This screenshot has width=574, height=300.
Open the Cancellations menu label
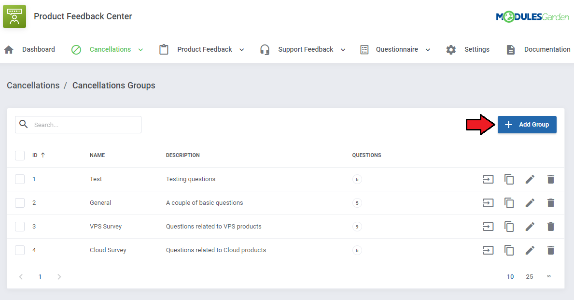click(x=110, y=49)
